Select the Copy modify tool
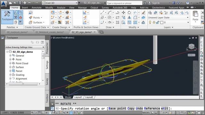 [123, 17]
